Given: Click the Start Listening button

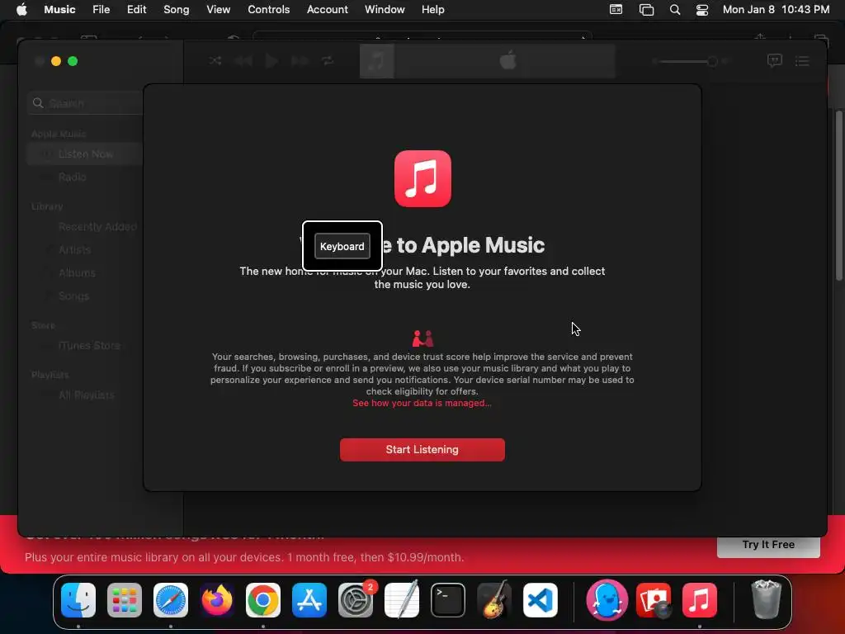Looking at the screenshot, I should coord(422,450).
